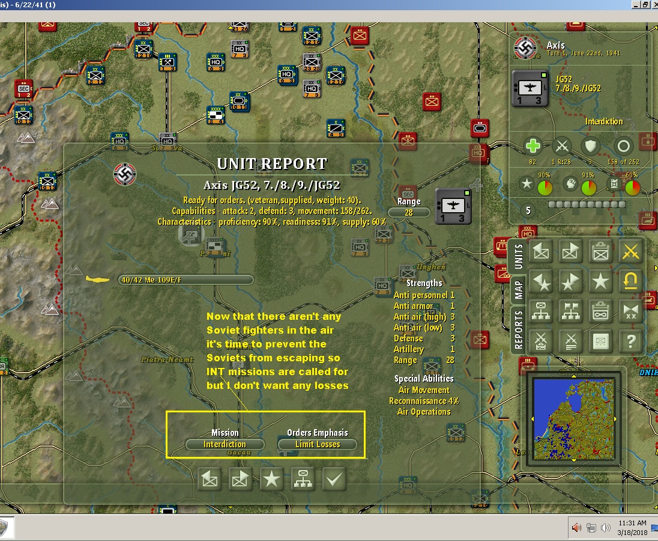Screen dimensions: 658x541
Task: Click the 90% proficiency pie gauge
Action: 545,188
